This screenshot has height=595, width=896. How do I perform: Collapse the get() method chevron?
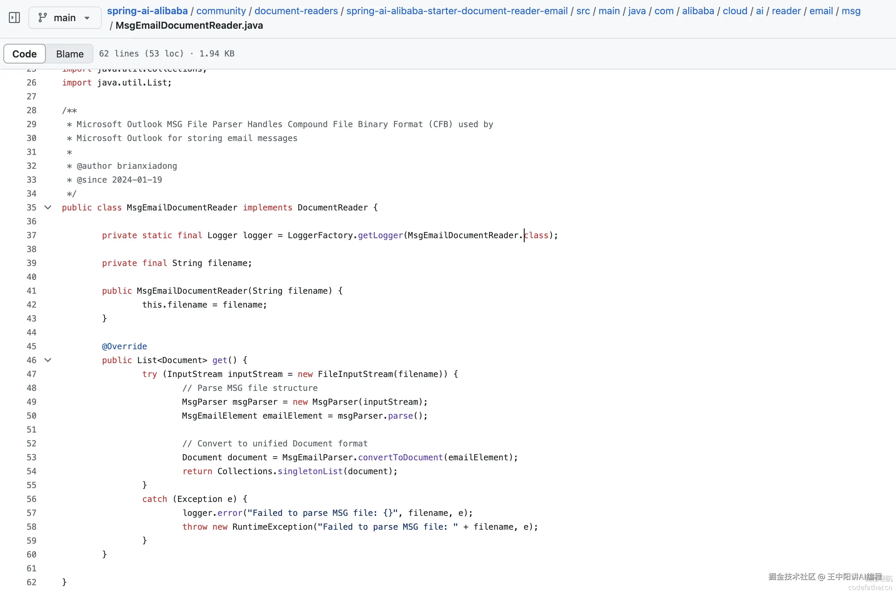[48, 360]
